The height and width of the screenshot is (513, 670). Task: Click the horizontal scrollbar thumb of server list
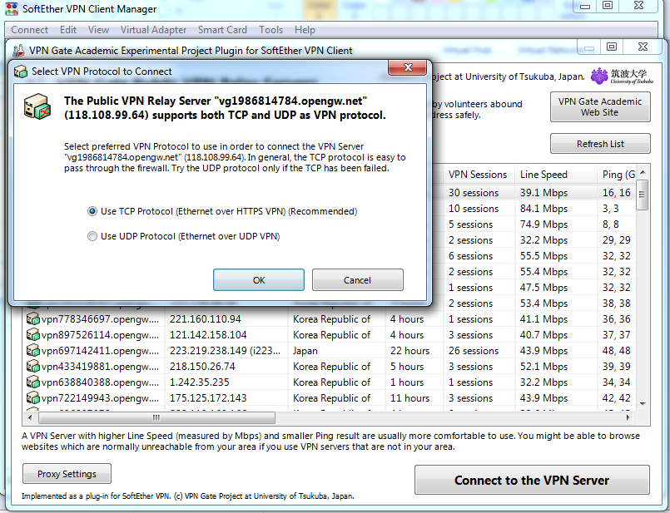tap(156, 417)
